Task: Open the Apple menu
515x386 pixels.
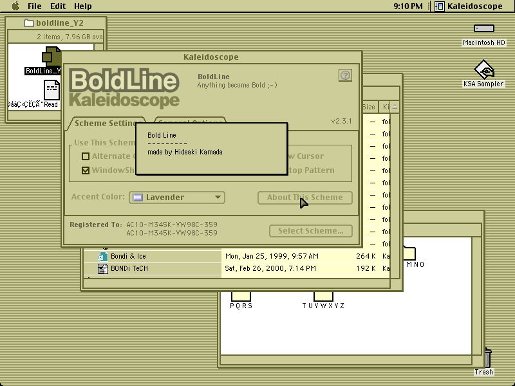Action: pos(15,6)
